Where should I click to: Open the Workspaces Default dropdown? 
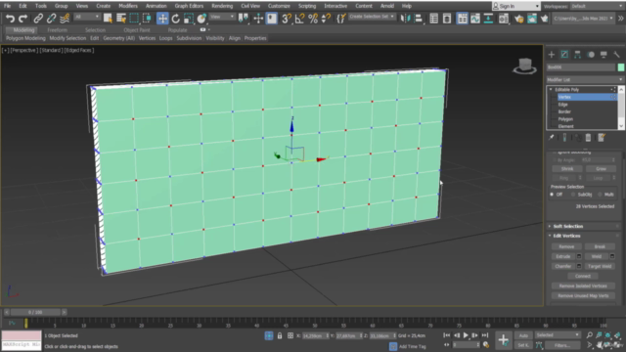597,7
